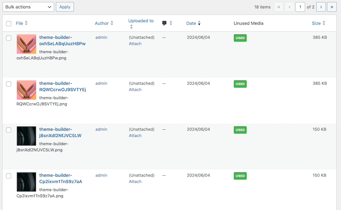The height and width of the screenshot is (210, 341).
Task: Sort list by Uploaded to column
Action: coord(141,21)
